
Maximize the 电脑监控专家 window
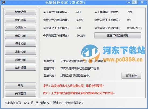click(x=135, y=2)
